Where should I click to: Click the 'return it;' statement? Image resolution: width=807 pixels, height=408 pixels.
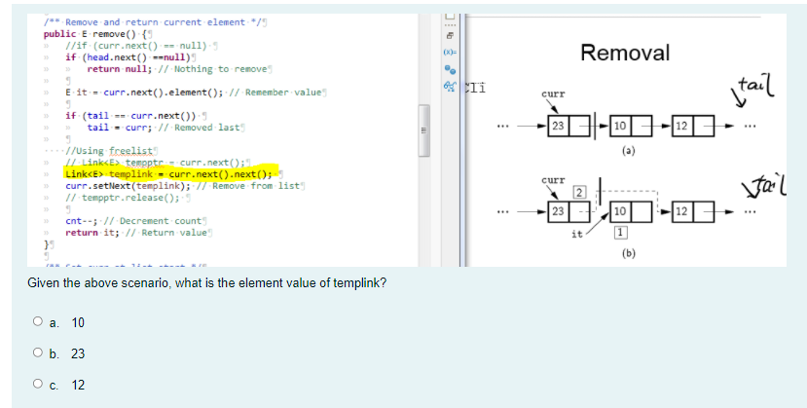(x=92, y=233)
